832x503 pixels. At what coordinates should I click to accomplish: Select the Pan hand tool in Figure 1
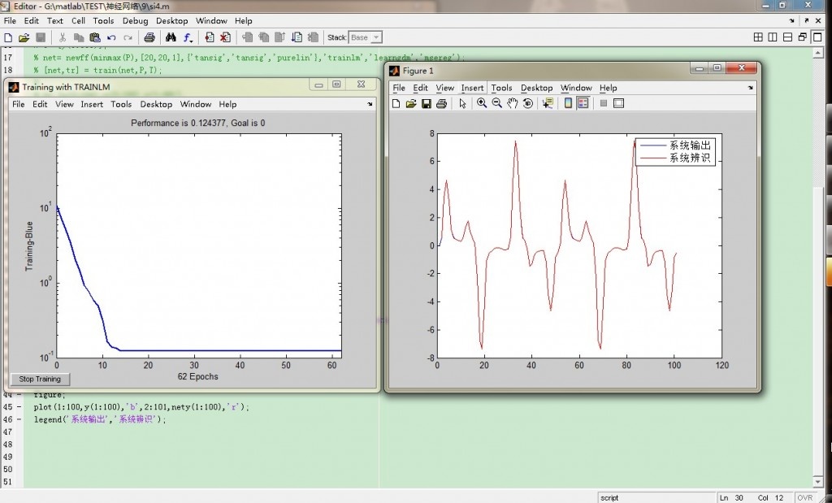coord(513,103)
